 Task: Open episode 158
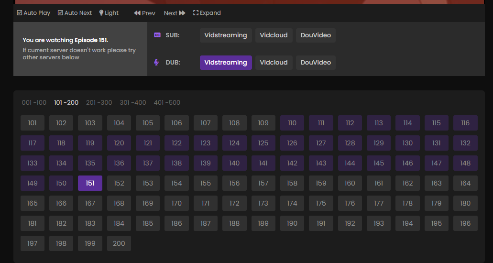[x=292, y=183]
